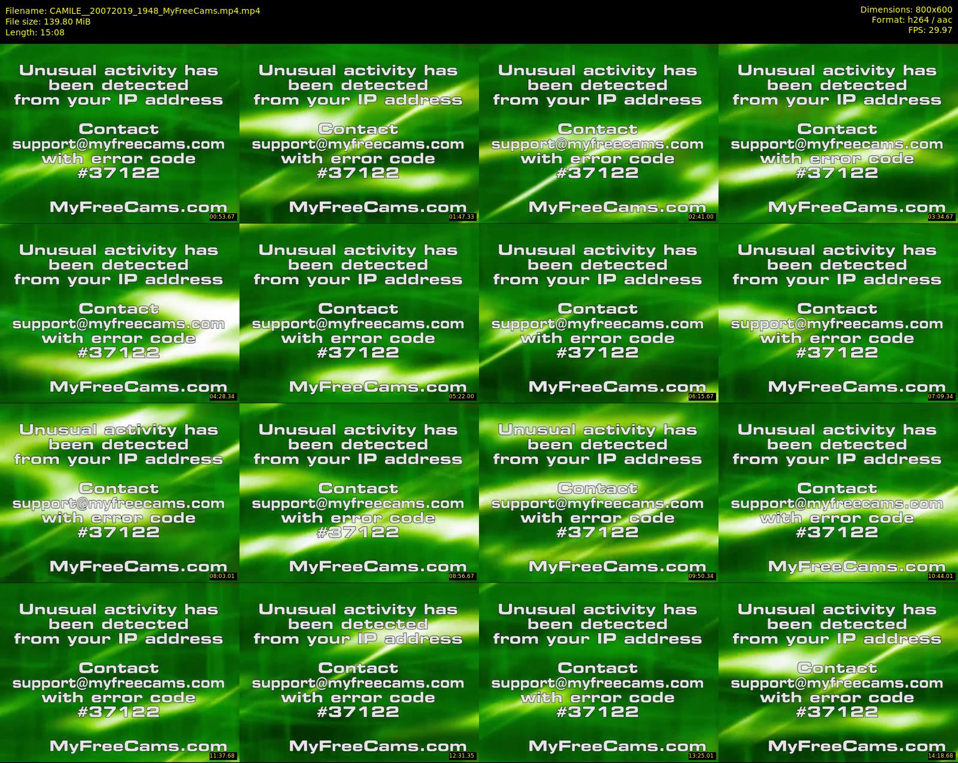Select the 09:50.34 timestamp label
This screenshot has height=763, width=958.
[702, 576]
